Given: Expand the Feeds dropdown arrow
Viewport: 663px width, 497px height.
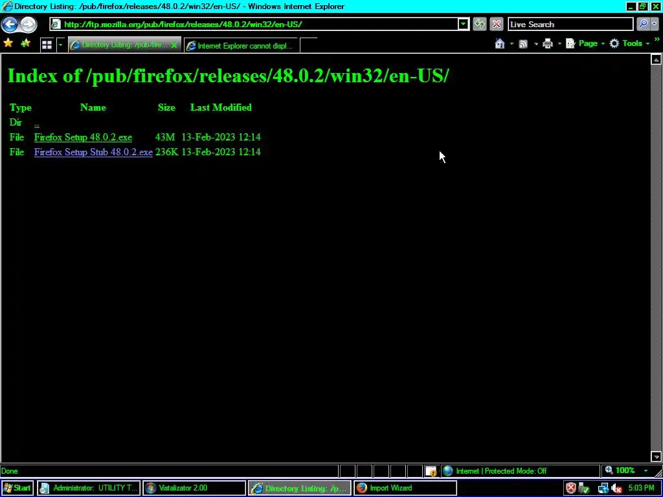Looking at the screenshot, I should pos(535,43).
